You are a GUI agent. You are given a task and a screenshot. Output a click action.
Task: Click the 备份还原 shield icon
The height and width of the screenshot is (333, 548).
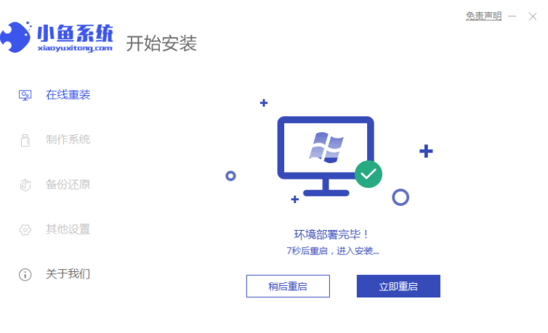pyautogui.click(x=25, y=185)
